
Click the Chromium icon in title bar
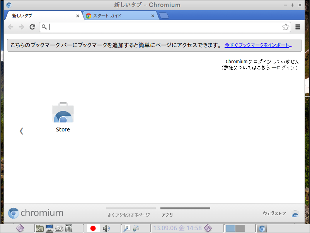(x=9, y=5)
